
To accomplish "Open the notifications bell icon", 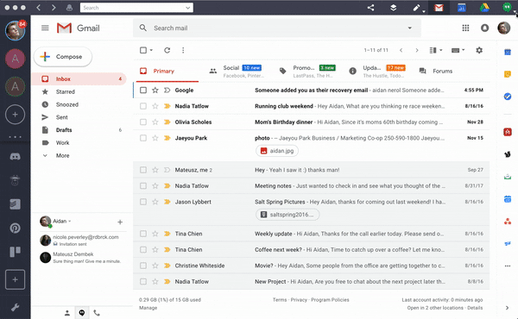I will point(484,28).
